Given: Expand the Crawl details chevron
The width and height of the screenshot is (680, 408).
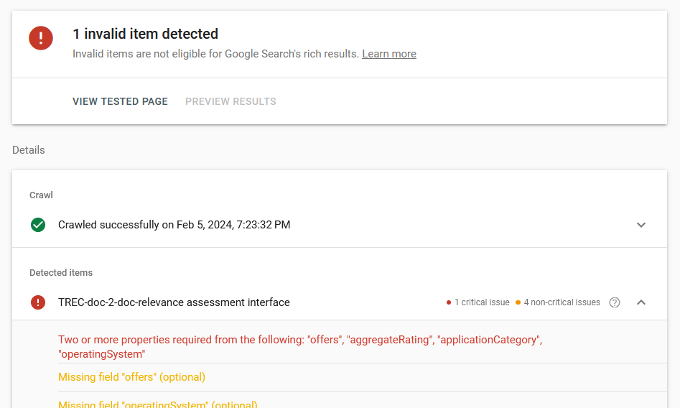Looking at the screenshot, I should (641, 225).
